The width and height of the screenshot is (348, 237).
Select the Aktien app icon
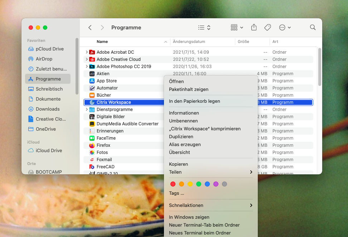pyautogui.click(x=92, y=74)
